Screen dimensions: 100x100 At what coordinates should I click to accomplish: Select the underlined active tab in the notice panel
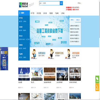coord(78,20)
